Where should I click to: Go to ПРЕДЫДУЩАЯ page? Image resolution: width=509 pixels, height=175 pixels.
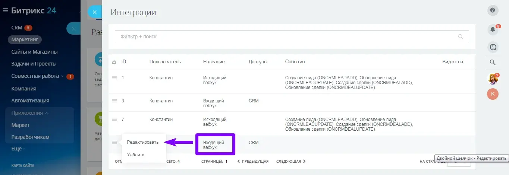click(x=253, y=161)
